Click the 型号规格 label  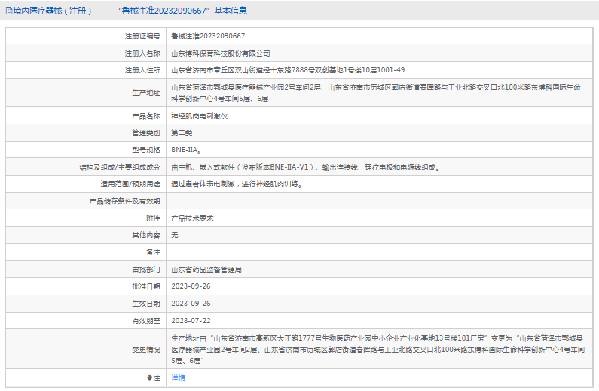(146, 150)
